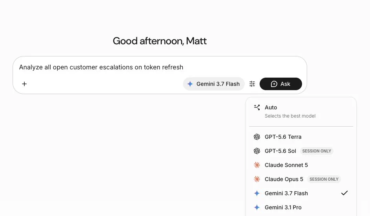Click the 'Good afternoon, Matt' heading
This screenshot has width=370, height=216.
coord(159,41)
